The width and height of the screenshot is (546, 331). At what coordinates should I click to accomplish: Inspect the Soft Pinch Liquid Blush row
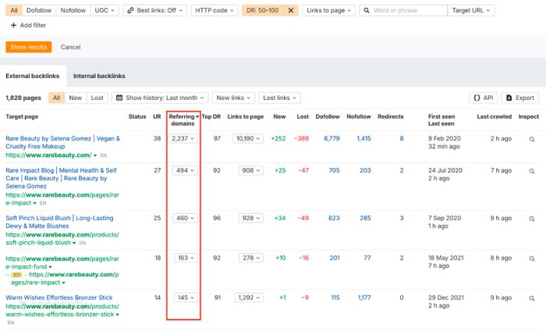532,219
